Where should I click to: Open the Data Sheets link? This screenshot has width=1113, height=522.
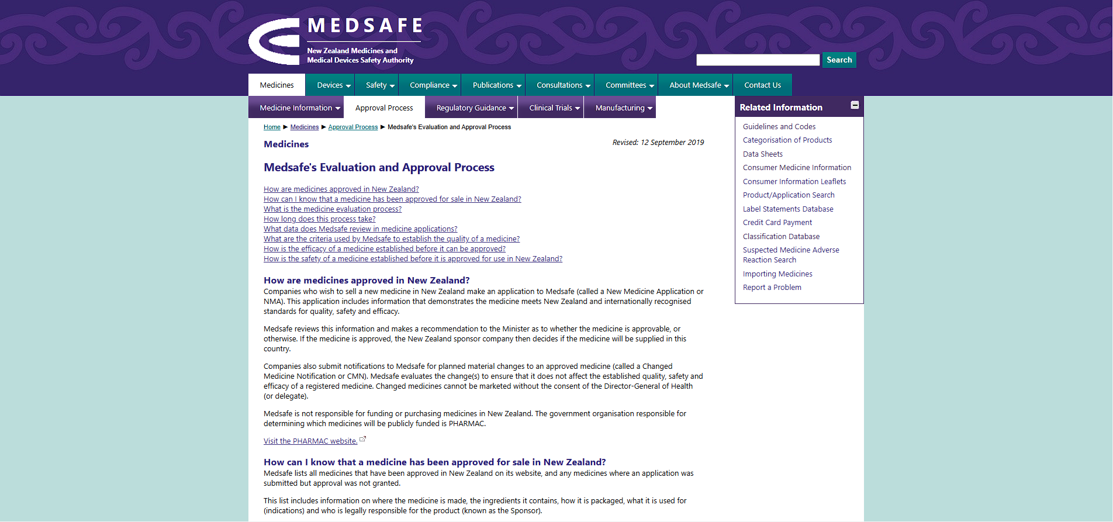point(762,154)
